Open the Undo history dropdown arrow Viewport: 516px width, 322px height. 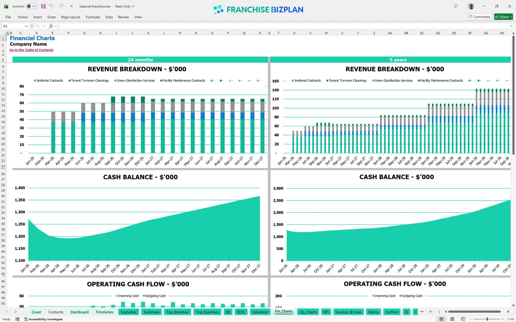tap(55, 6)
